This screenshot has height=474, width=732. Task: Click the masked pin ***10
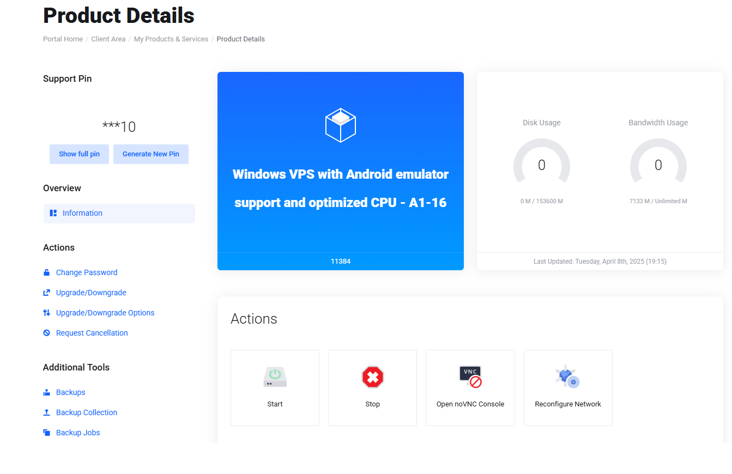point(119,127)
